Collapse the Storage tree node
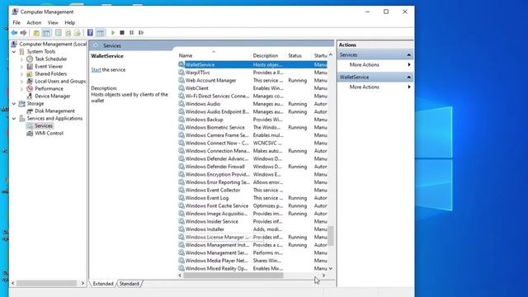This screenshot has height=297, width=528. pyautogui.click(x=14, y=103)
